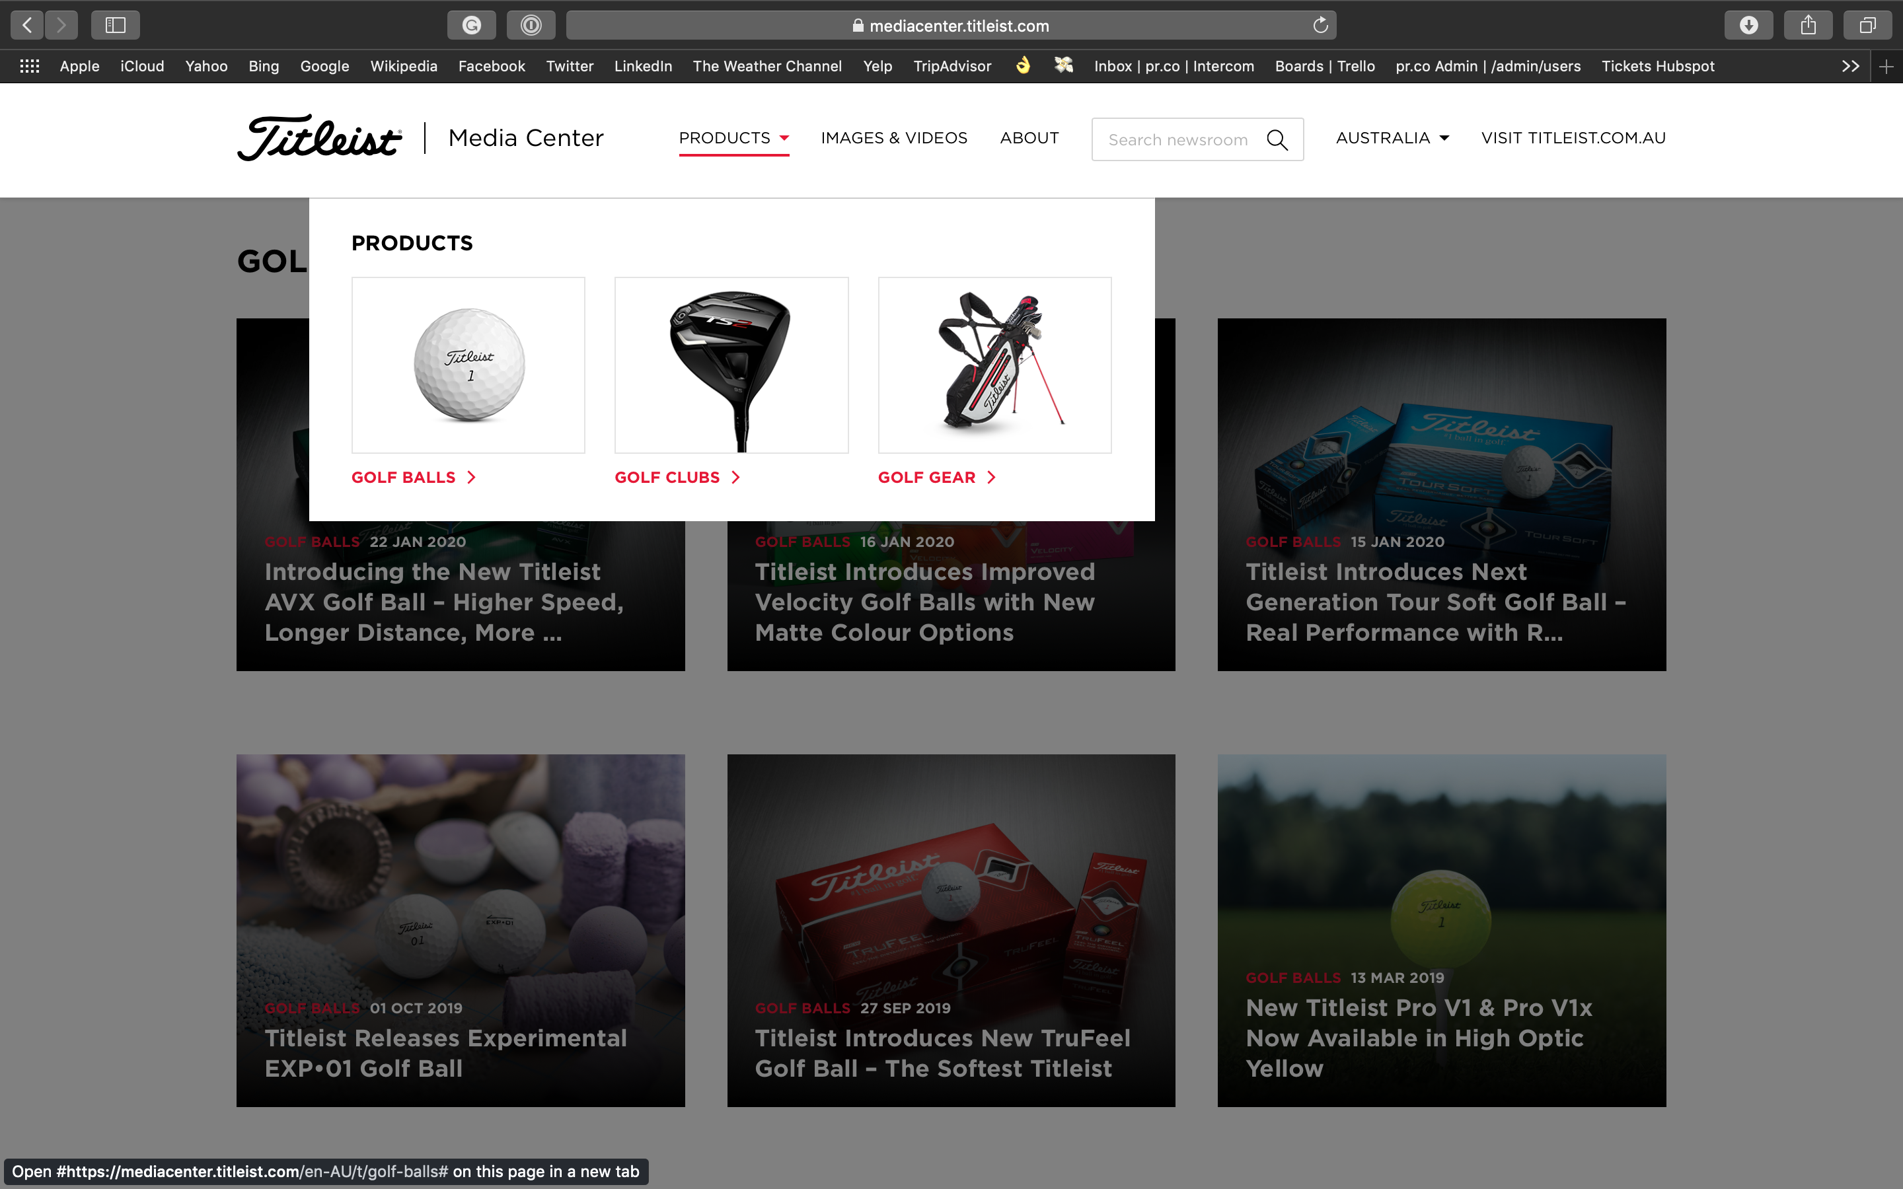Open the AUSTRALIA region dropdown
Image resolution: width=1903 pixels, height=1189 pixels.
coord(1392,137)
